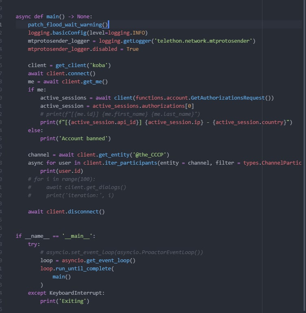Click types.ChannelPartic text at line end

(x=272, y=163)
